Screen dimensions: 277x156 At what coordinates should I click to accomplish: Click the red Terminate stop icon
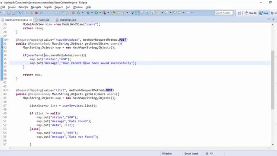point(36,13)
